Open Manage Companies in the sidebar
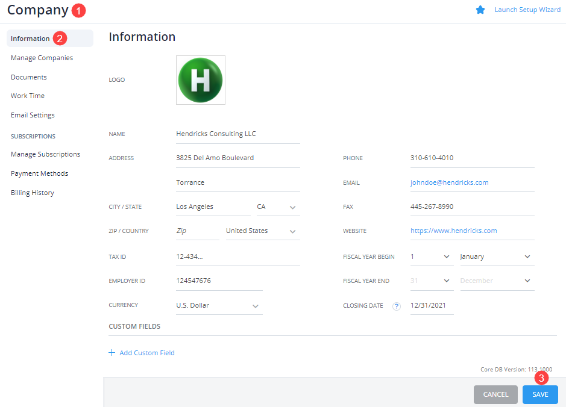The image size is (566, 407). point(42,58)
